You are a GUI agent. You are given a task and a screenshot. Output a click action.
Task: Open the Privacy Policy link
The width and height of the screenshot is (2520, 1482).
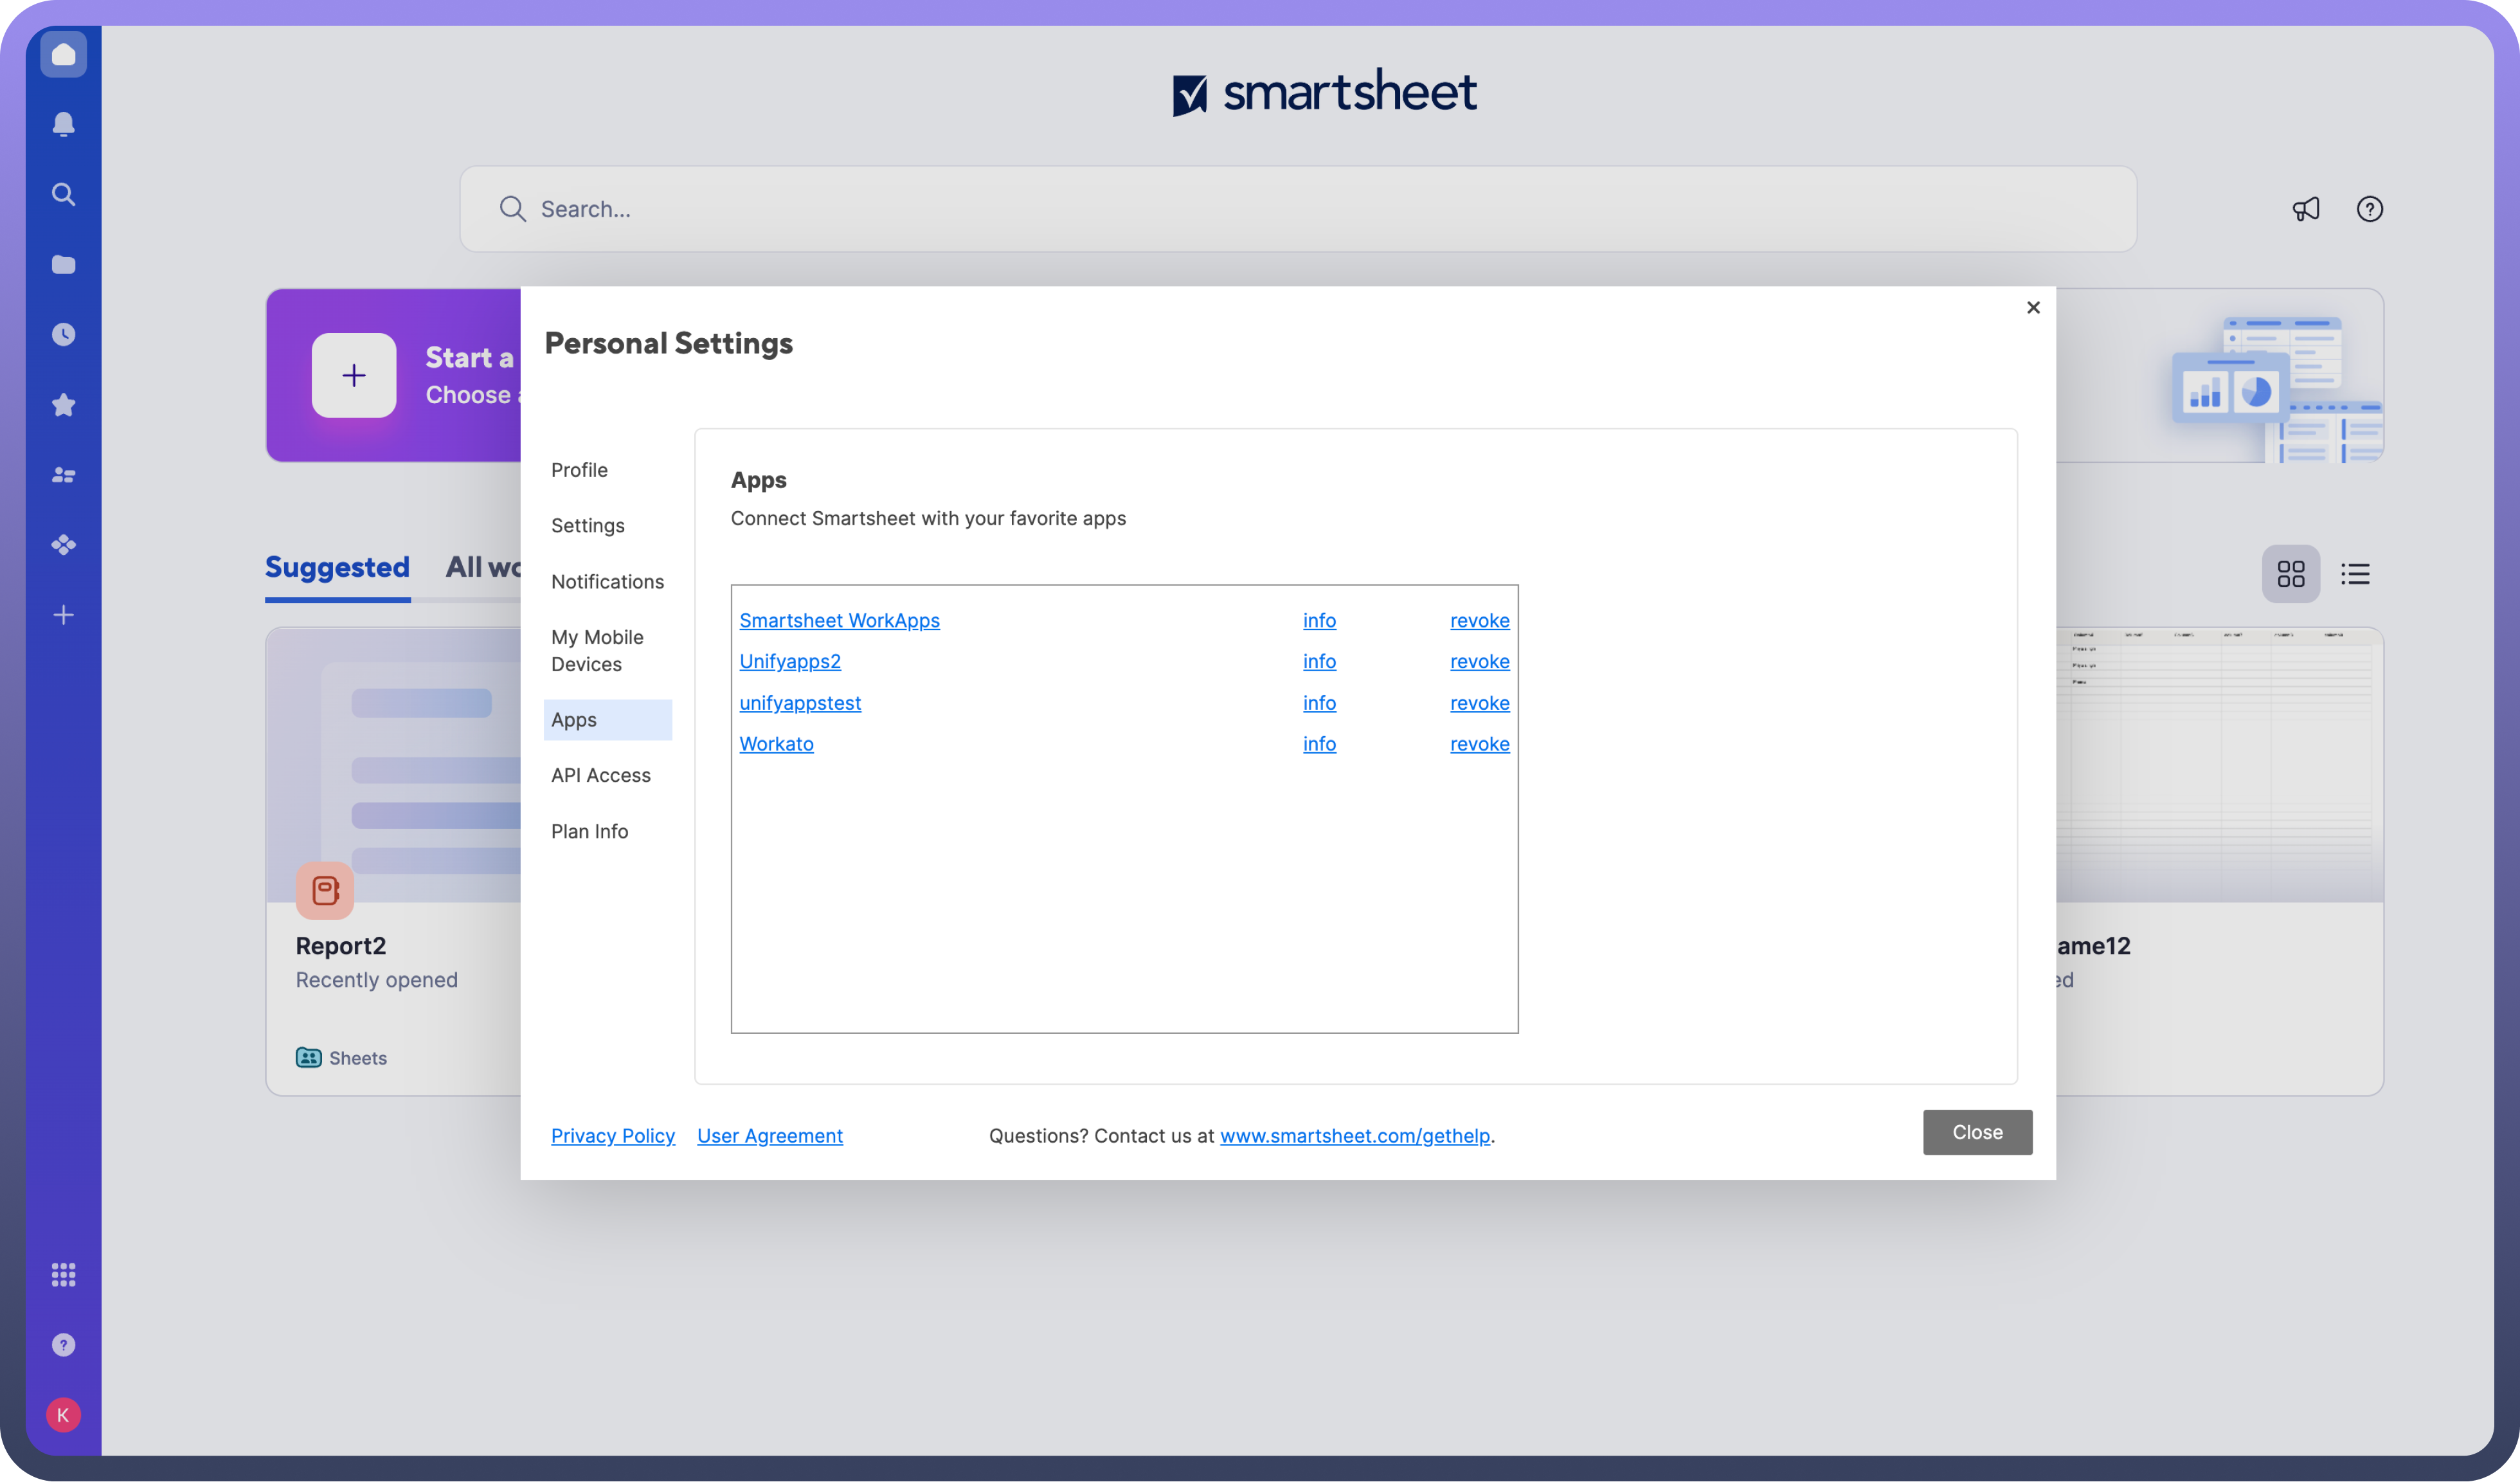tap(612, 1136)
